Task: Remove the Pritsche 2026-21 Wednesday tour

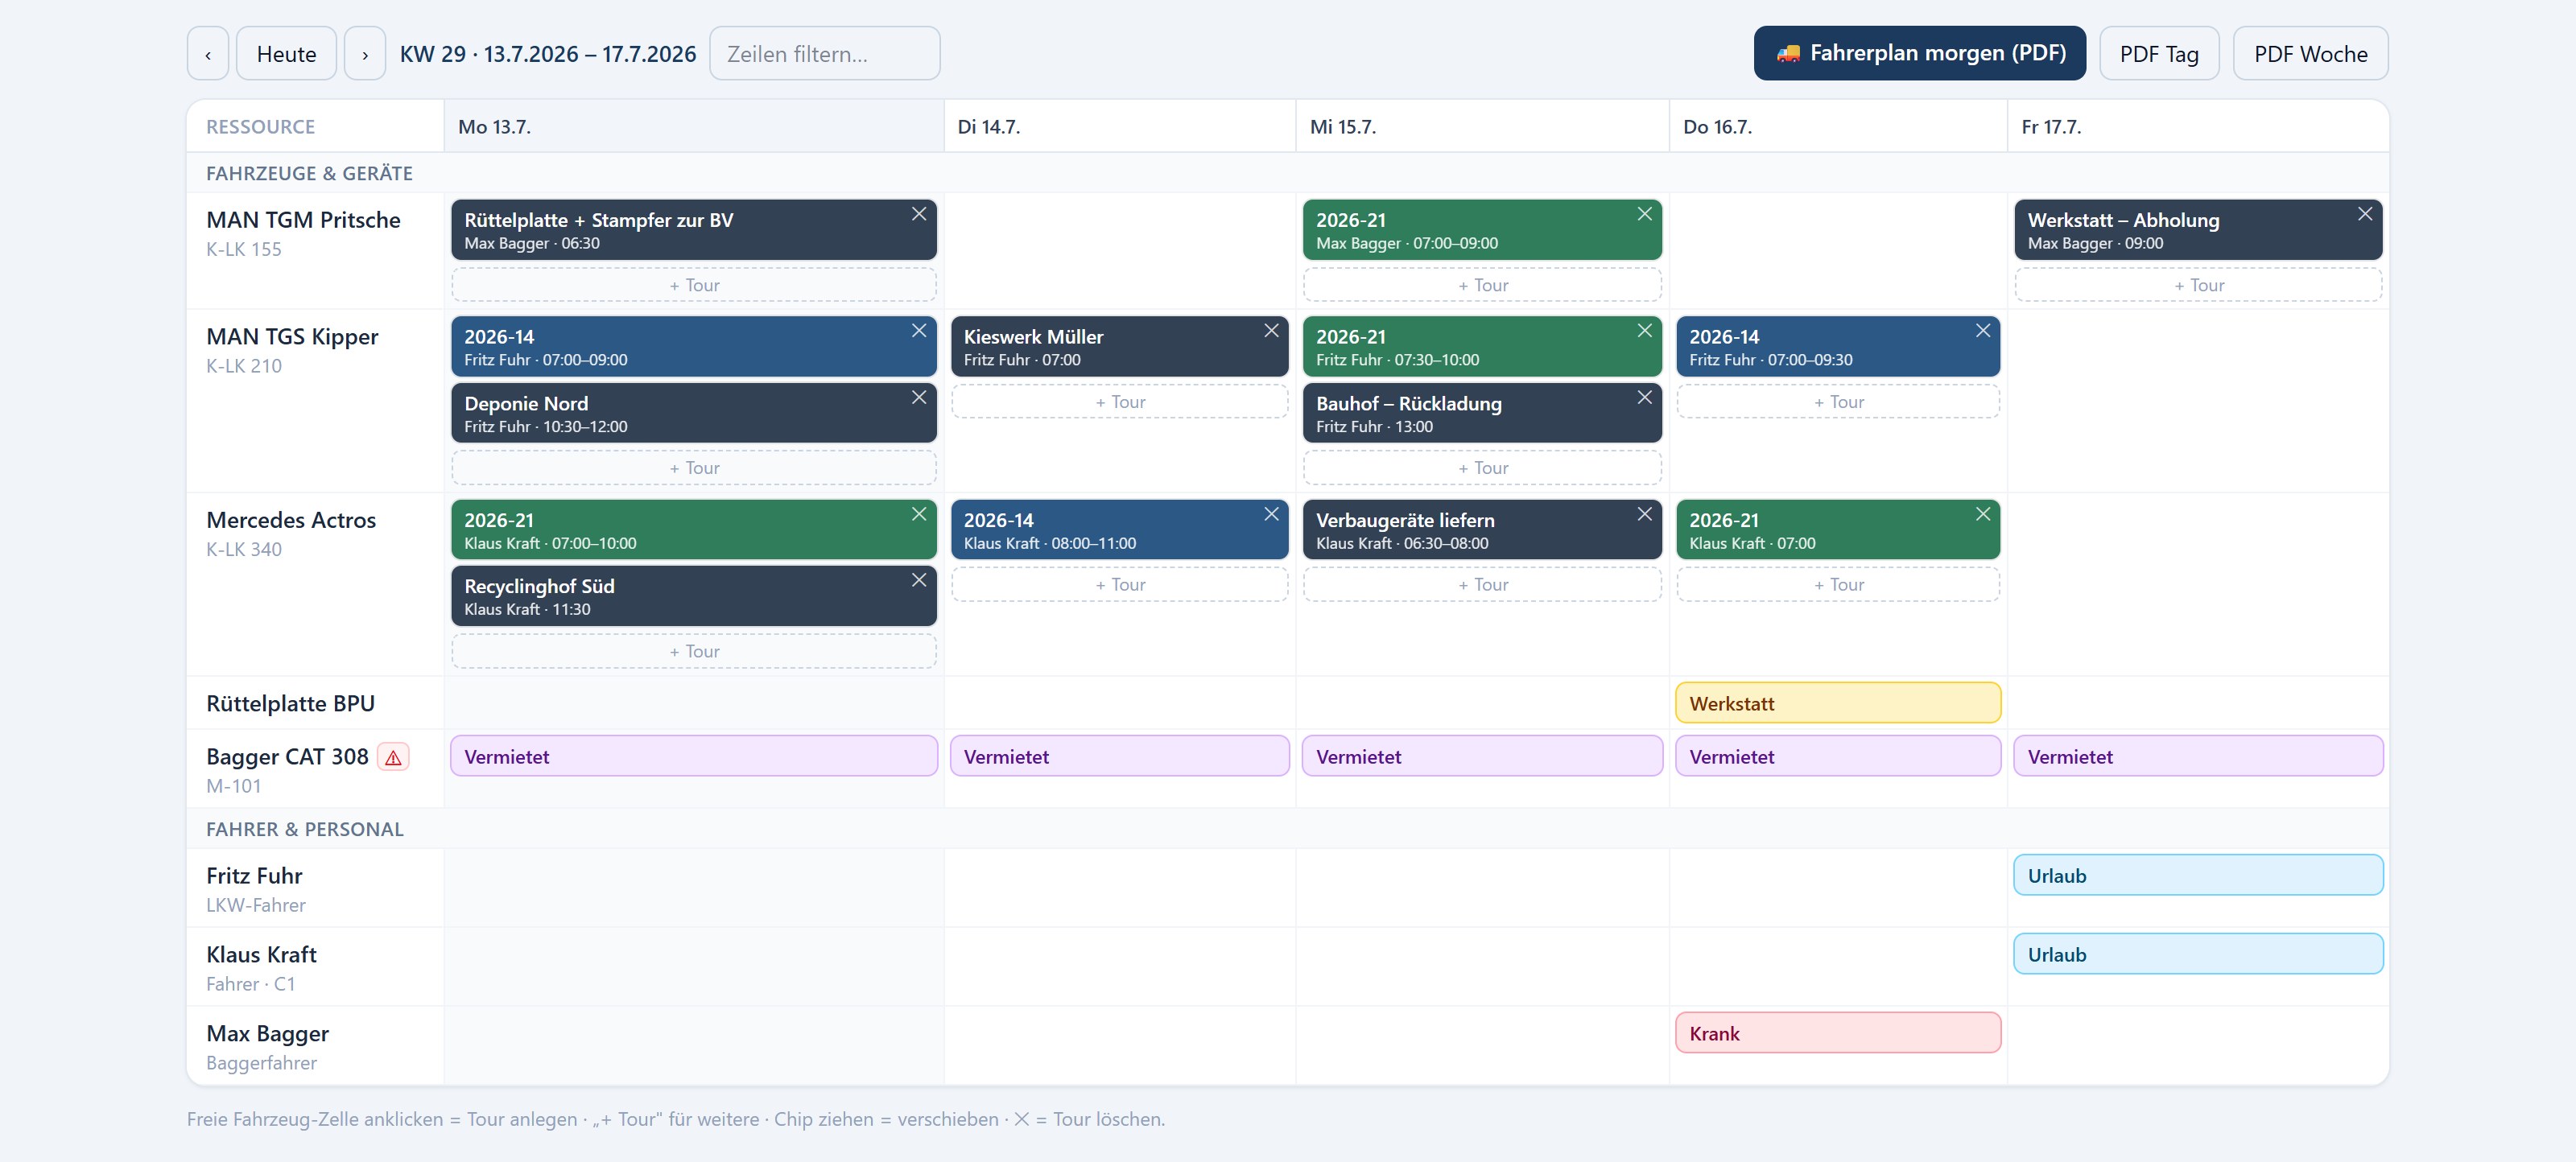Action: coord(1644,214)
